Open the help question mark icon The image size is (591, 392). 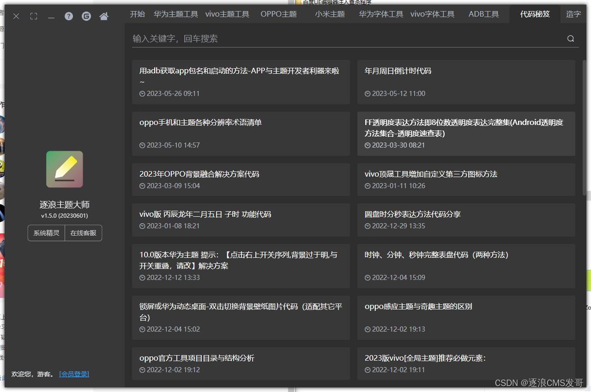click(69, 16)
